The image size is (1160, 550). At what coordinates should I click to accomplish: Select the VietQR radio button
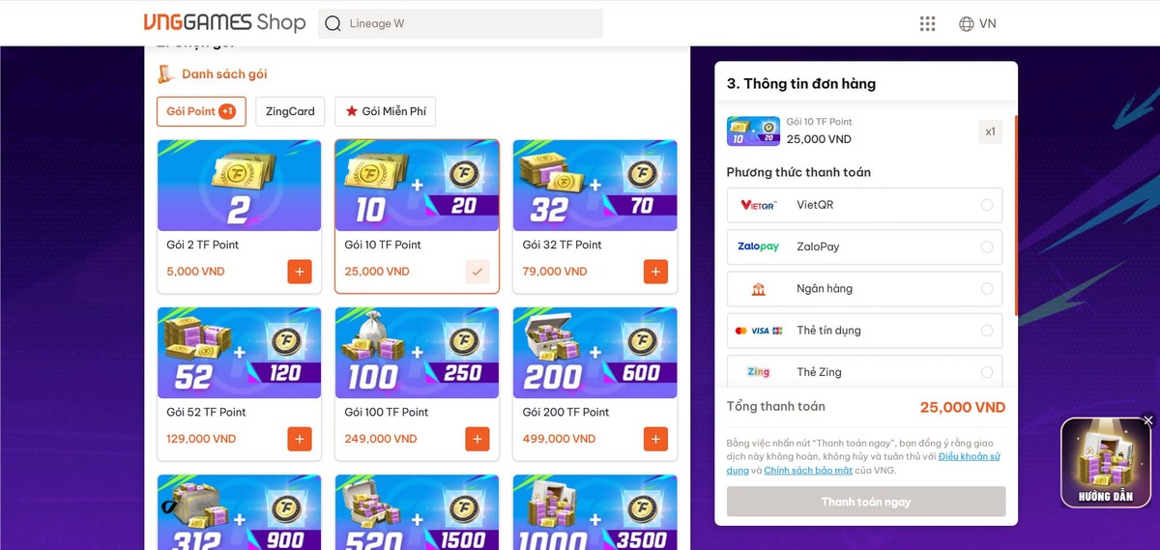[987, 205]
